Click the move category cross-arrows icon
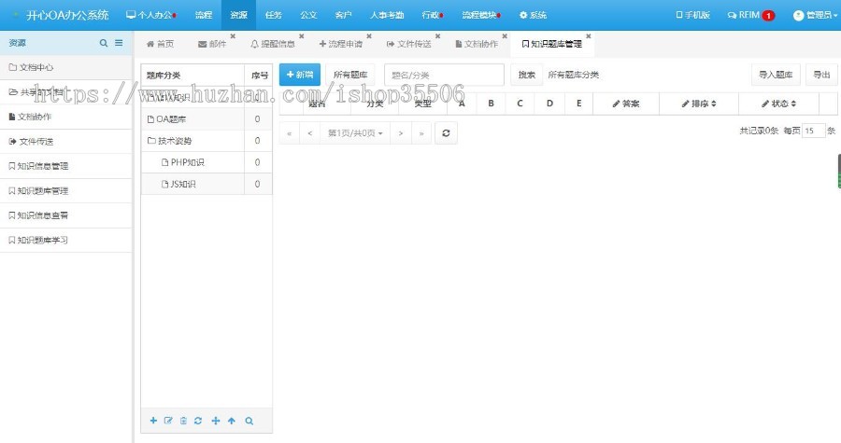The image size is (841, 443). [x=216, y=421]
